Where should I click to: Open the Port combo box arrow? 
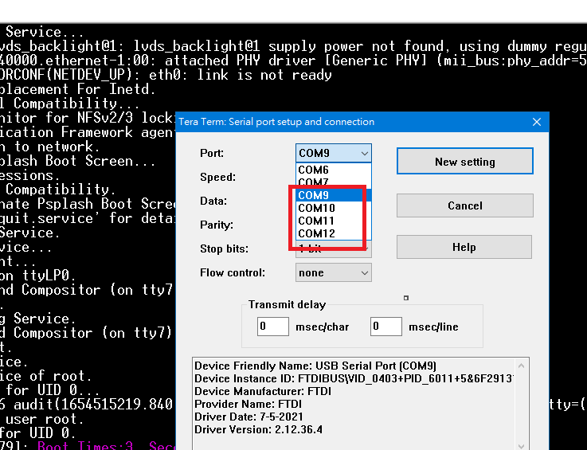[x=364, y=153]
